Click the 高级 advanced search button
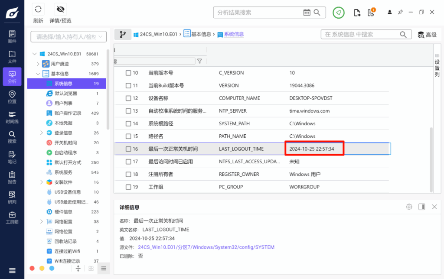This screenshot has height=279, width=444. 428,34
